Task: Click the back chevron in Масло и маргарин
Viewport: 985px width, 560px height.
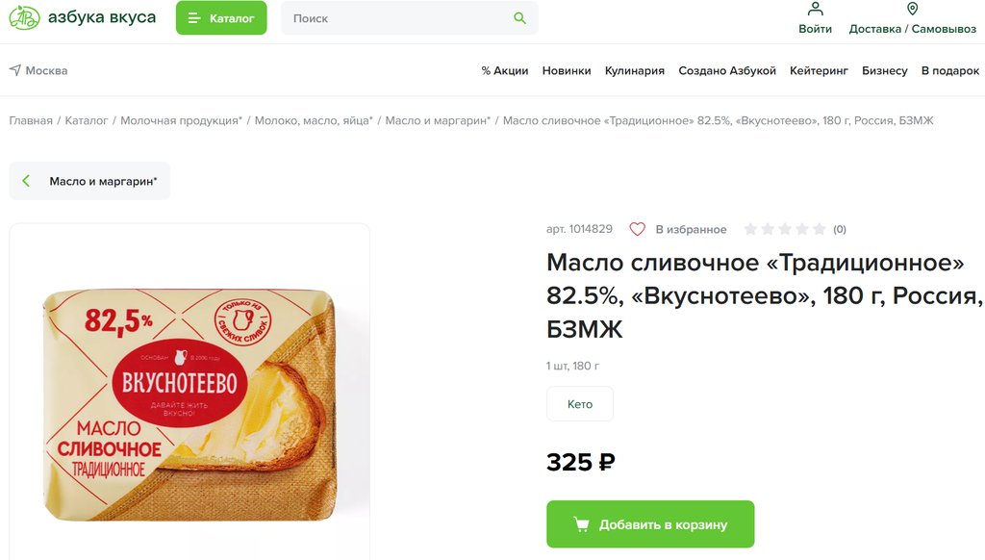Action: point(26,181)
